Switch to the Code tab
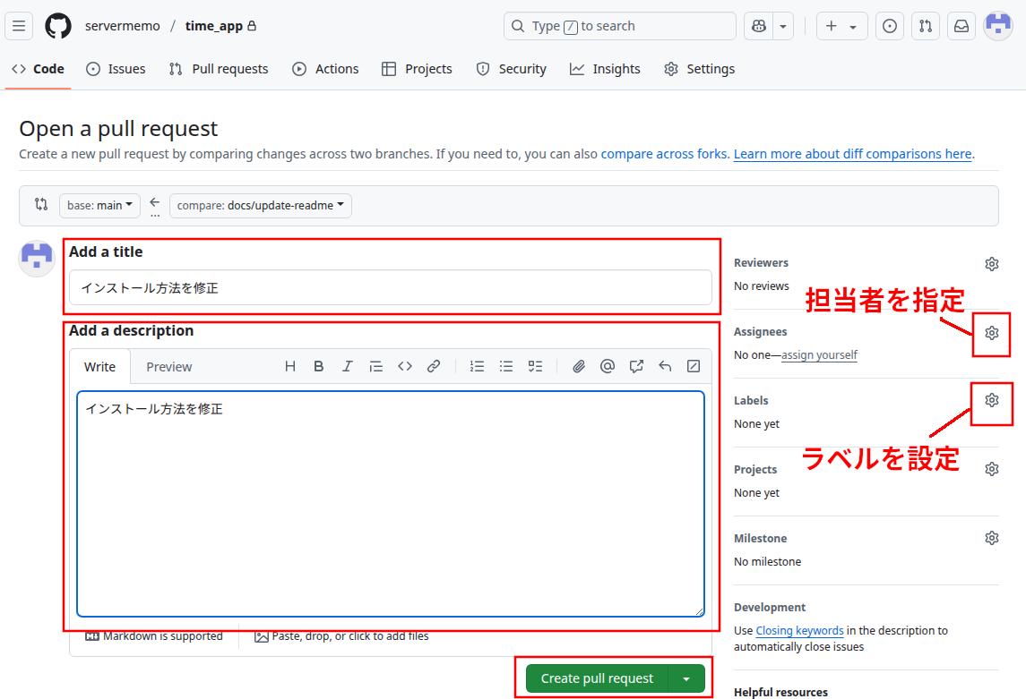Image resolution: width=1026 pixels, height=699 pixels. tap(38, 69)
